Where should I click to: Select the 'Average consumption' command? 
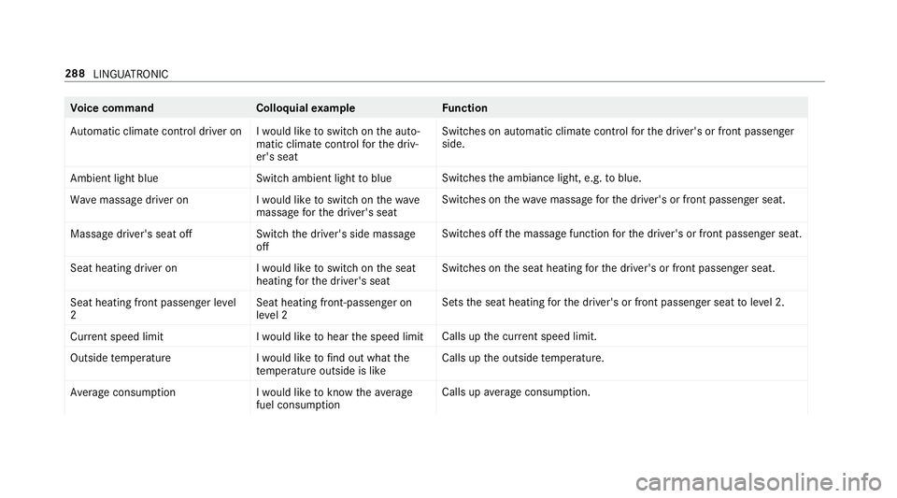coord(123,392)
